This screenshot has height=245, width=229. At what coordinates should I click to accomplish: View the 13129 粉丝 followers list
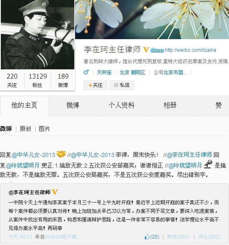(38, 80)
